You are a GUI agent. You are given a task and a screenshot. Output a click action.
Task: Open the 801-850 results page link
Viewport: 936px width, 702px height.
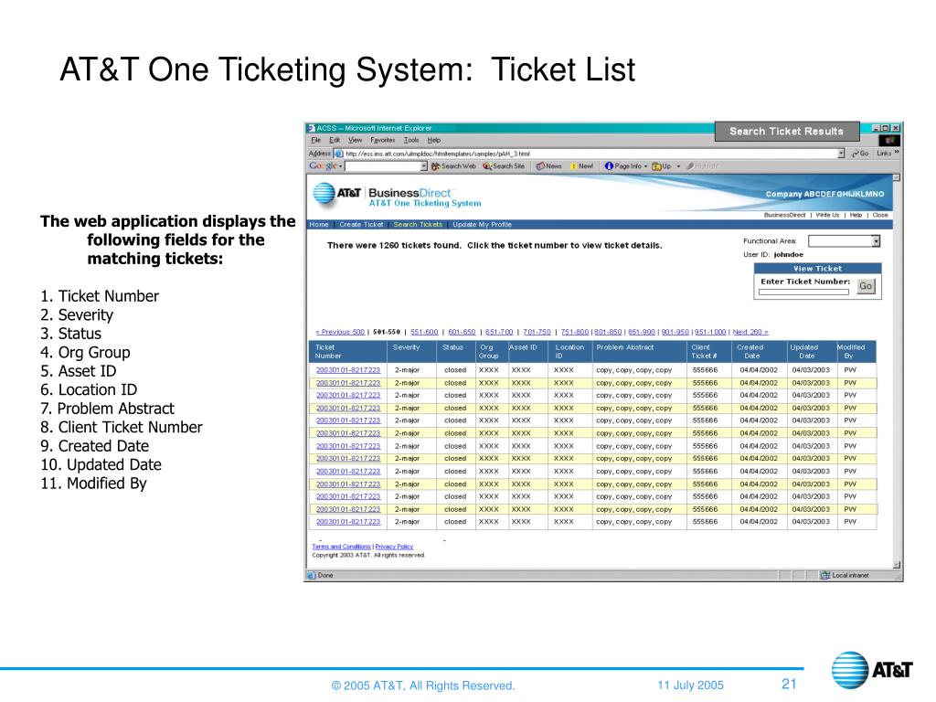pyautogui.click(x=608, y=332)
